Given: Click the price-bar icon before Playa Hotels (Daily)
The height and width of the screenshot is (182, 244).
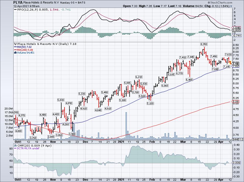Looking at the screenshot, I should click(x=15, y=44).
